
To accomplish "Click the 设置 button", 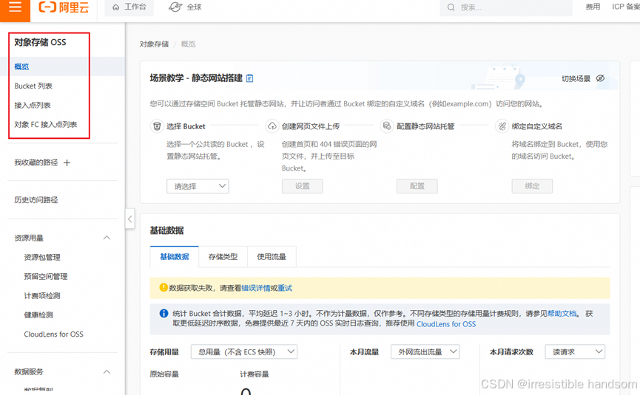I will [303, 186].
